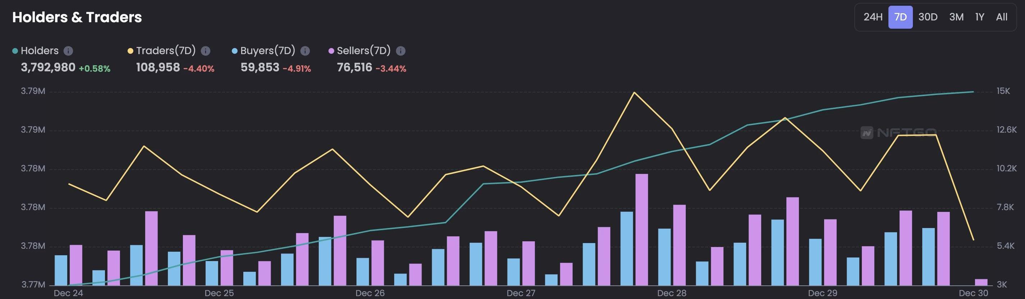This screenshot has width=1025, height=299.
Task: Click the yellow Traders legend dot
Action: [x=130, y=51]
